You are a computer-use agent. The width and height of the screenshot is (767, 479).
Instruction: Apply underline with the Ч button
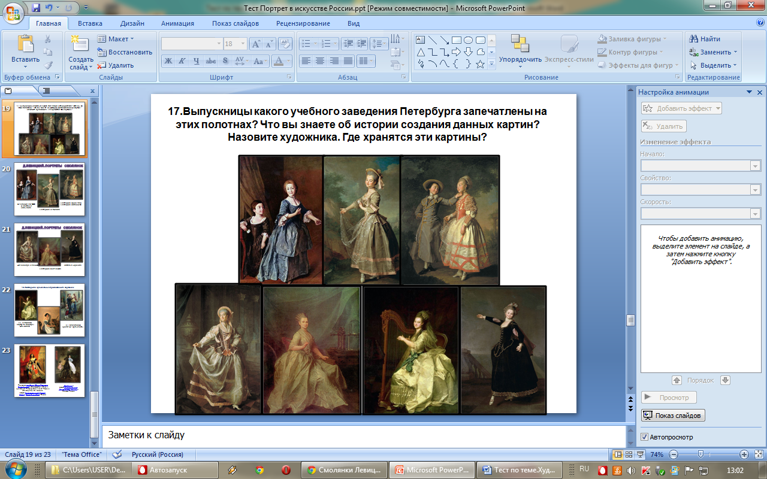tap(196, 61)
